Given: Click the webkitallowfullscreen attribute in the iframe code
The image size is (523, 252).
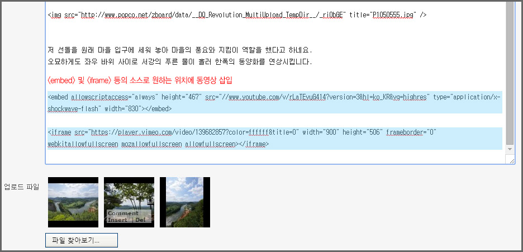Looking at the screenshot, I should tap(82, 144).
